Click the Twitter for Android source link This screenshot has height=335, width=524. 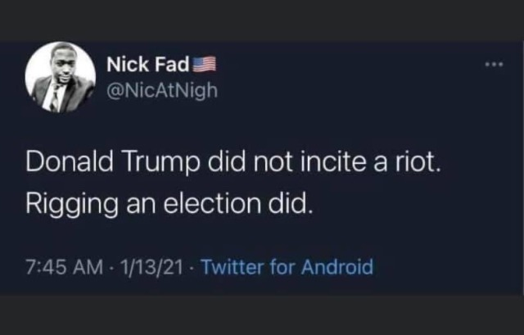click(x=287, y=267)
